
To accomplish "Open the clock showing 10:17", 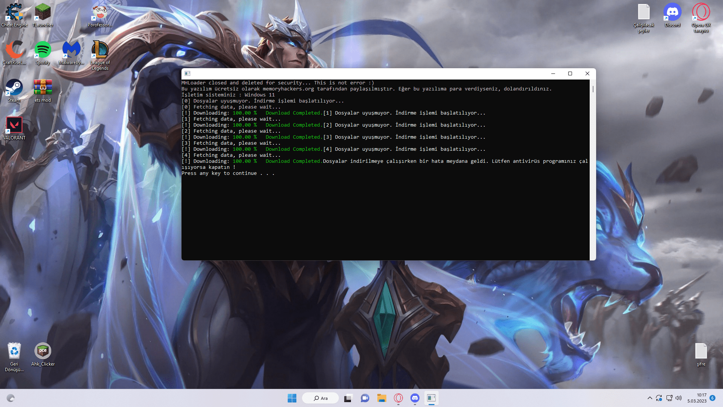I will [x=697, y=398].
